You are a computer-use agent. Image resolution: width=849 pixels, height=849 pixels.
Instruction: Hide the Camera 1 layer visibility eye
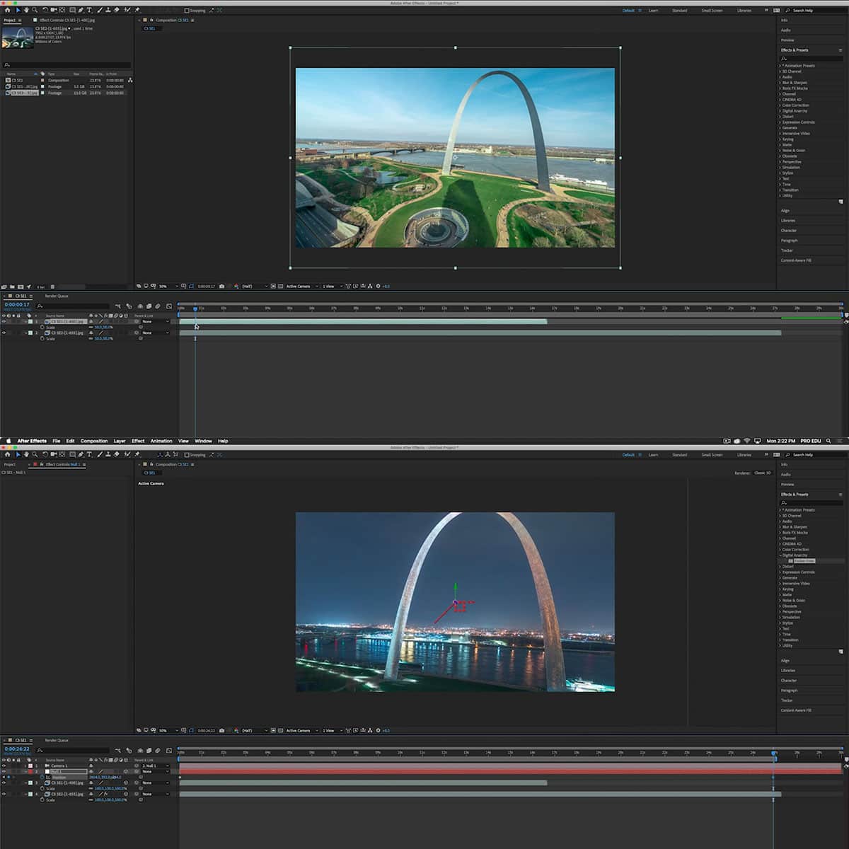pos(4,766)
